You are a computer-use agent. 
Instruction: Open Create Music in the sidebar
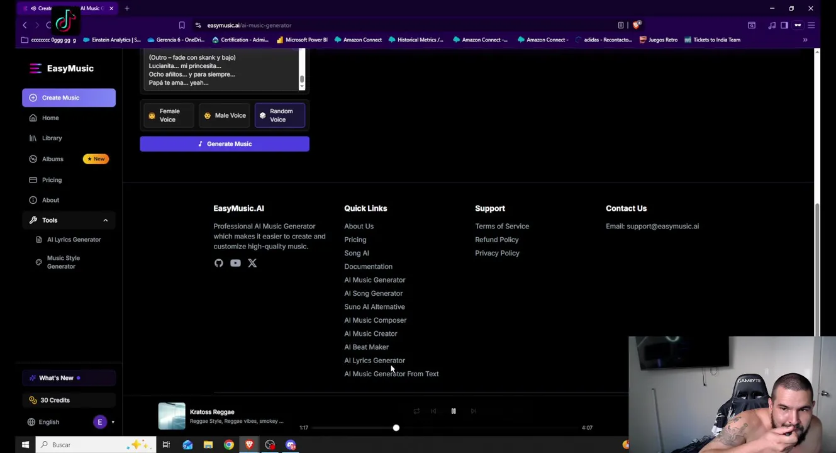coord(69,98)
